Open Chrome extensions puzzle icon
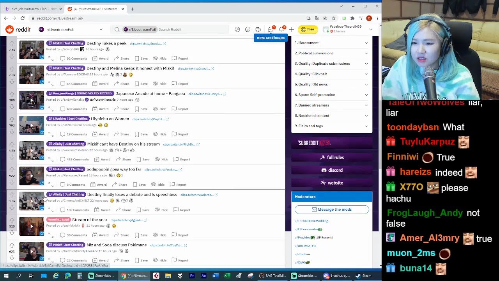The image size is (499, 281). pos(352,18)
